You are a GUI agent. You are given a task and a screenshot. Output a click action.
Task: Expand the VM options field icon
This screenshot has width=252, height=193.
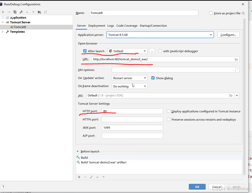point(236,70)
